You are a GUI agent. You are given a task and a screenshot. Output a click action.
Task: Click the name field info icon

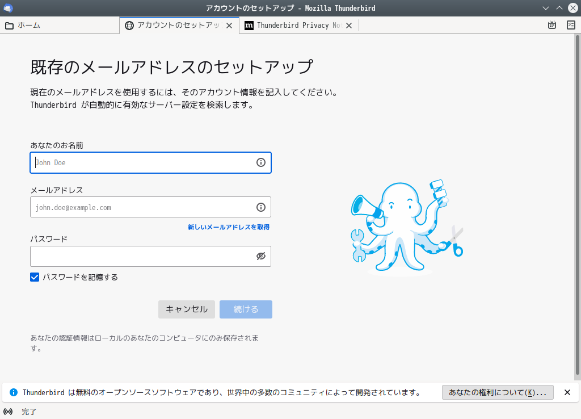261,162
